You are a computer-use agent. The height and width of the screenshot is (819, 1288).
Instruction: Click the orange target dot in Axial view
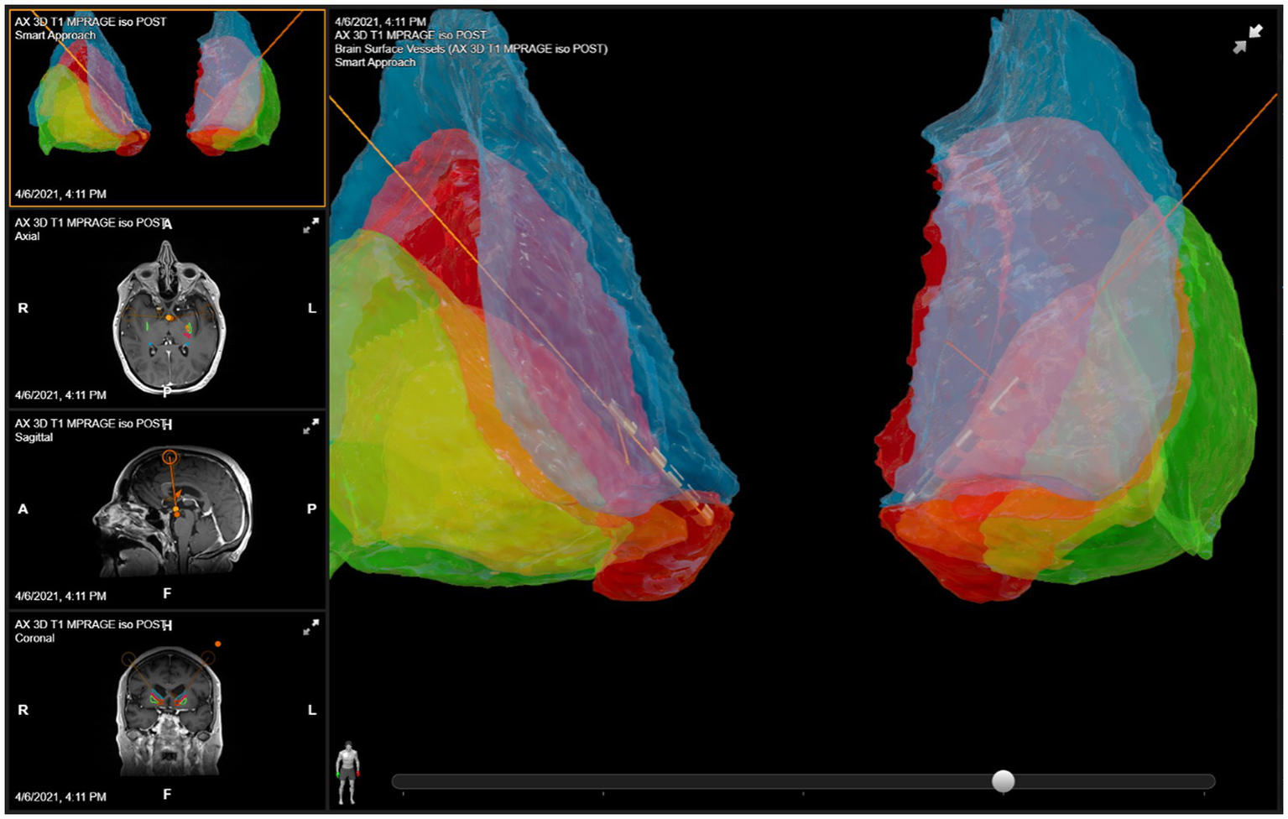click(169, 318)
